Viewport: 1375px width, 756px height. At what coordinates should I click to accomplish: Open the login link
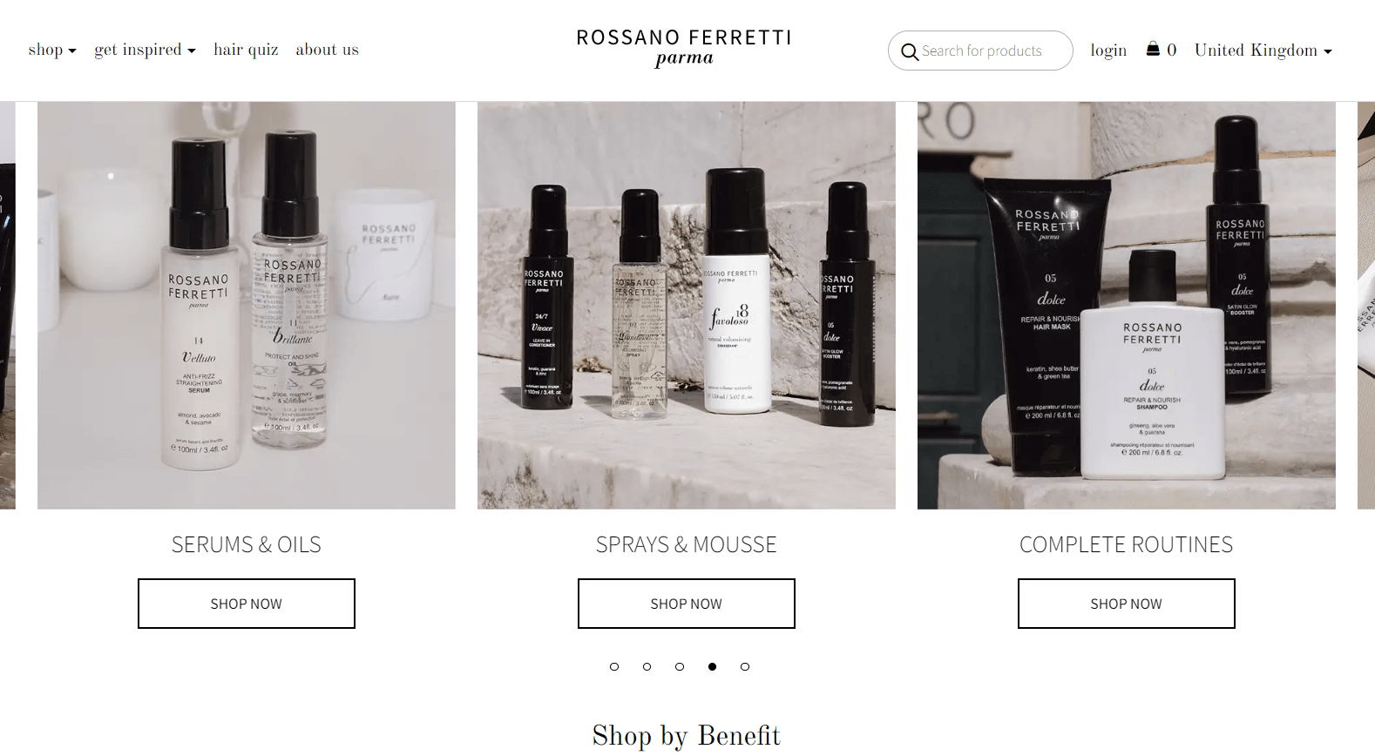coord(1108,51)
